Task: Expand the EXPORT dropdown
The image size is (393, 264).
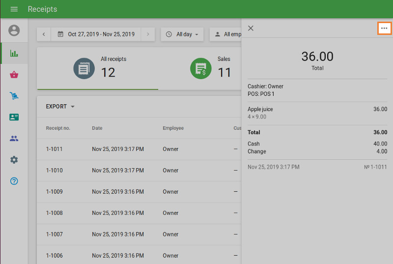Action: (60, 107)
